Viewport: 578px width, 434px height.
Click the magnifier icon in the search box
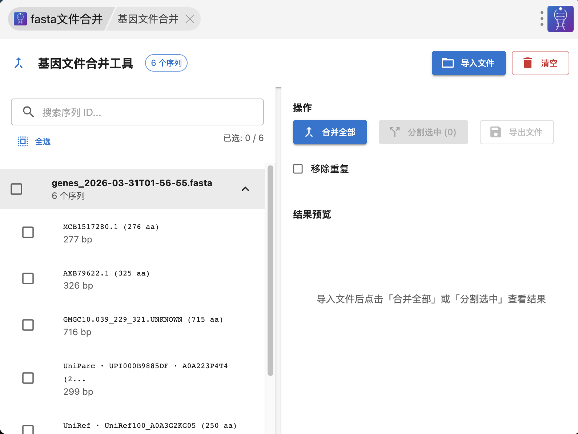tap(28, 112)
